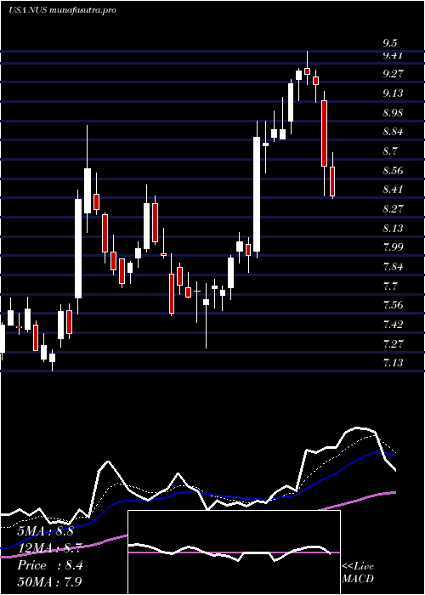
Task: Click the 9.27 price axis label
Action: (393, 74)
